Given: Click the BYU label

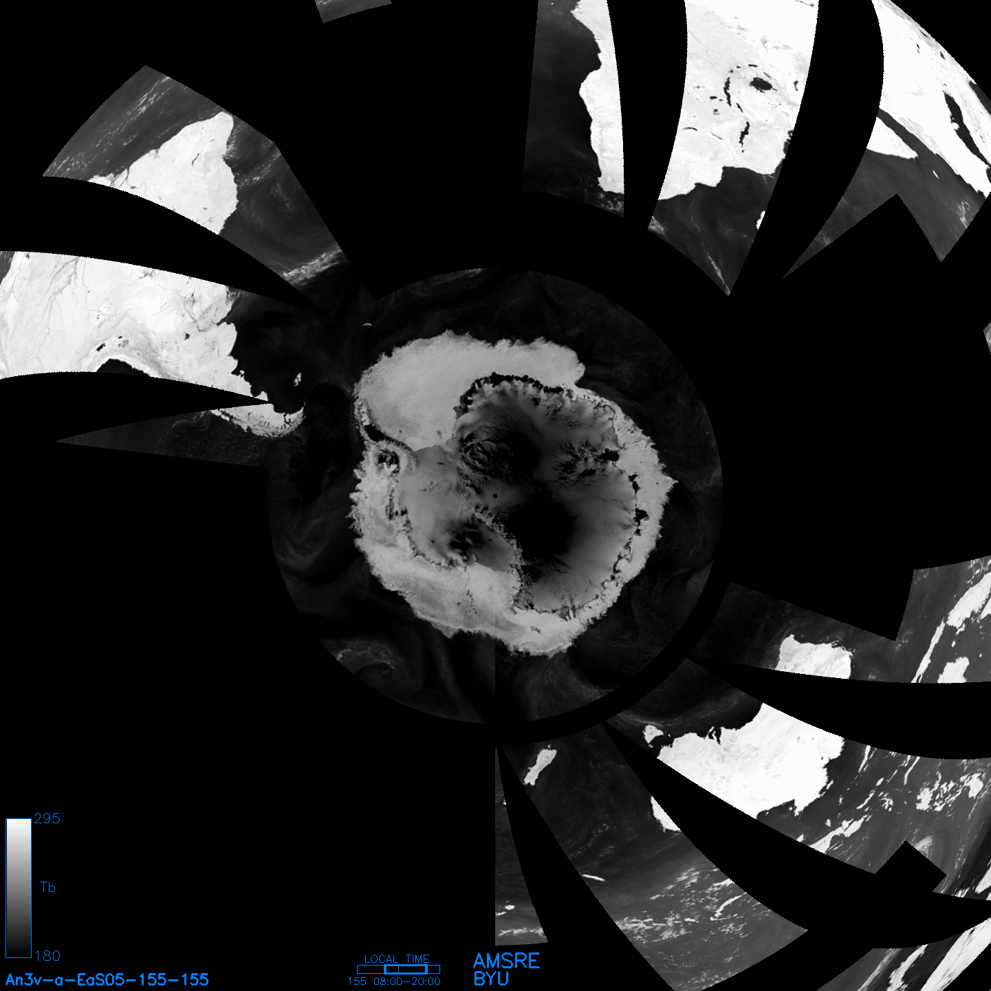Looking at the screenshot, I should [491, 979].
